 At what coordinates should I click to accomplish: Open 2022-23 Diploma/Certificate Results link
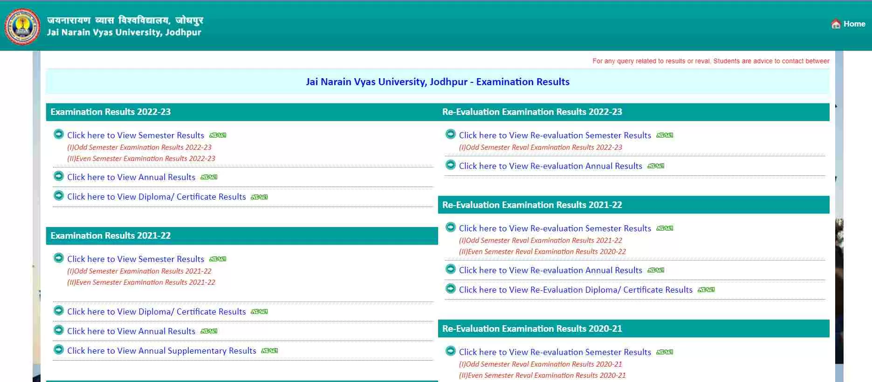[157, 197]
